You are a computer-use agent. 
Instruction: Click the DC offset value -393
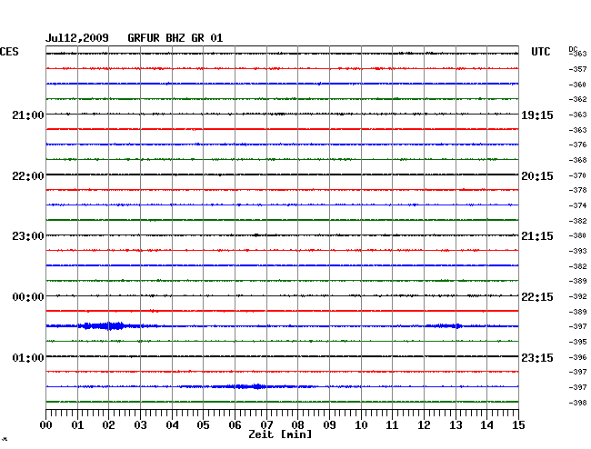[x=577, y=251]
